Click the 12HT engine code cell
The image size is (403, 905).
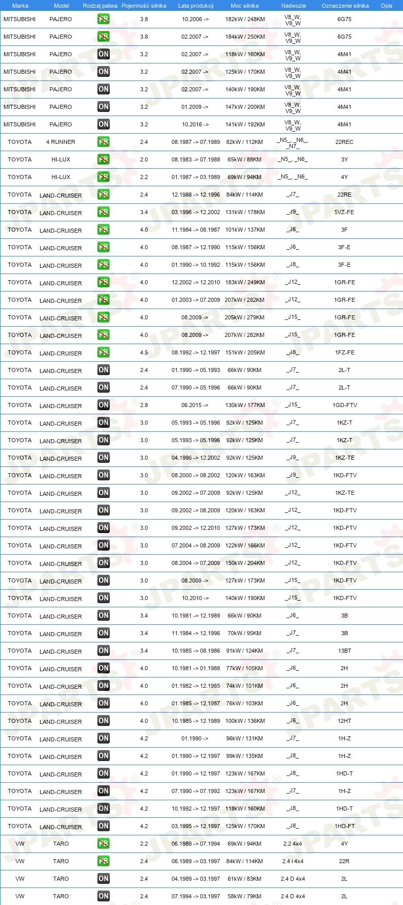(x=344, y=721)
